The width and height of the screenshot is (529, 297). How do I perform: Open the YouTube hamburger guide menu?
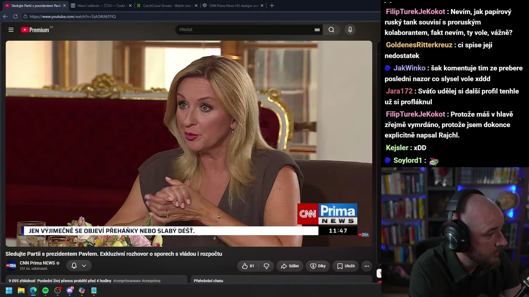click(x=11, y=30)
